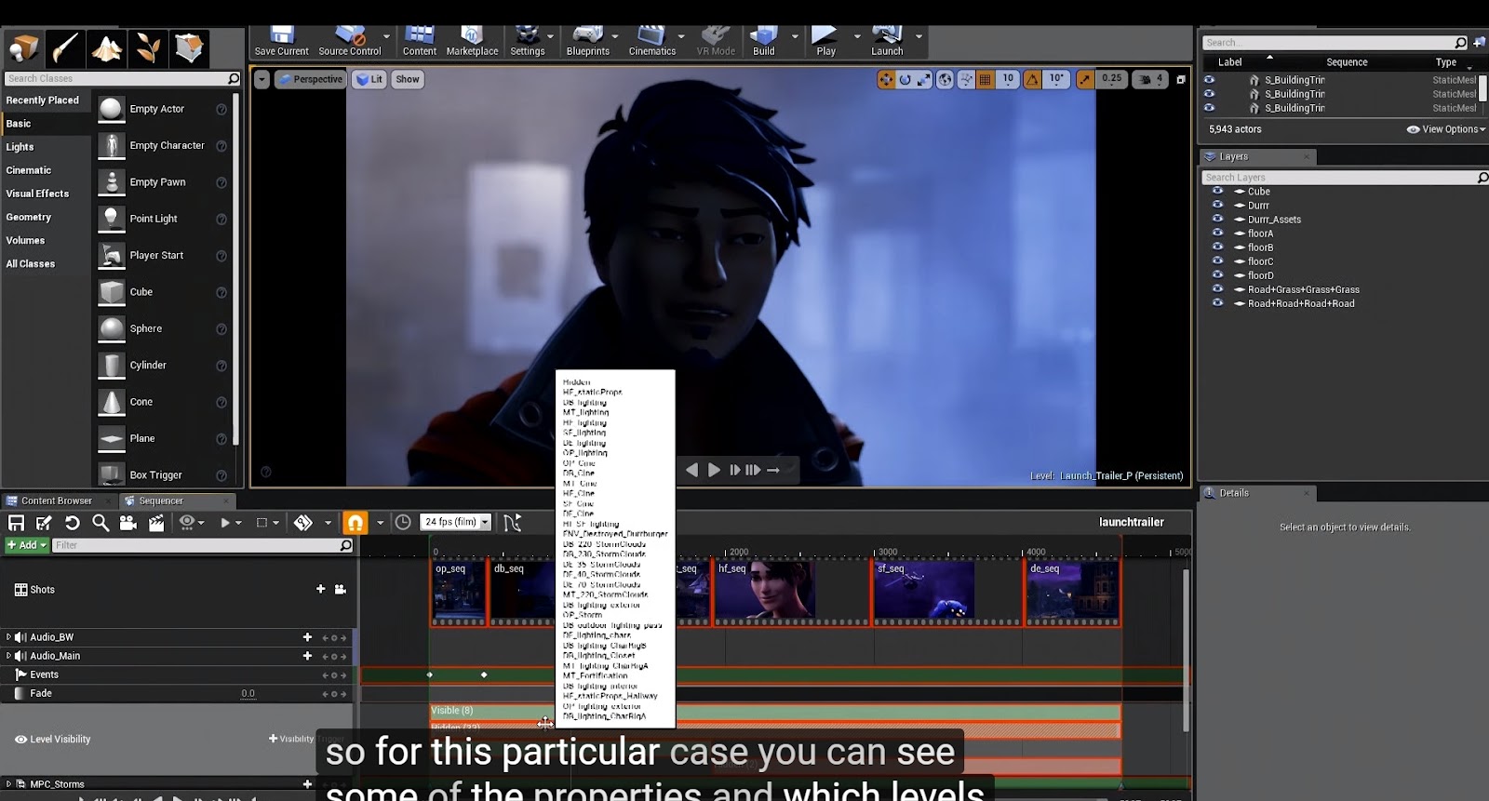Switch to the Sequencer tab

[x=161, y=501]
